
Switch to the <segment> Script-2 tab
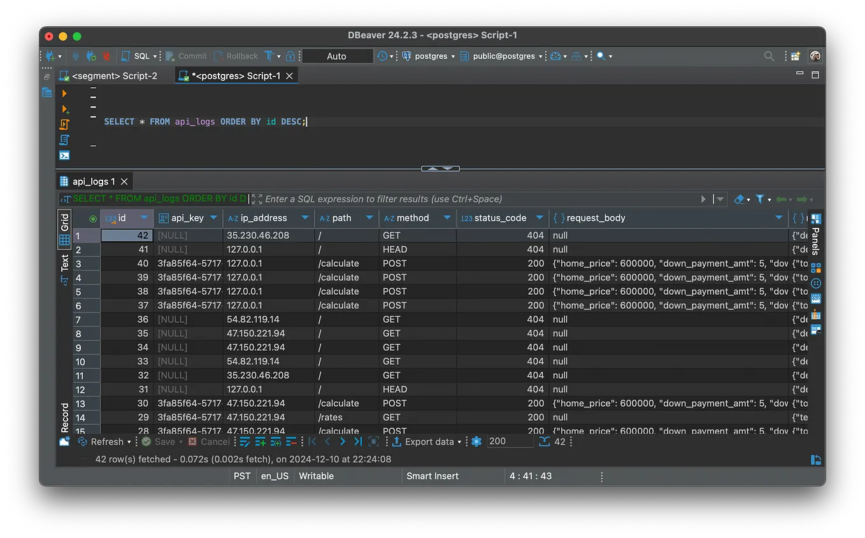(x=114, y=76)
